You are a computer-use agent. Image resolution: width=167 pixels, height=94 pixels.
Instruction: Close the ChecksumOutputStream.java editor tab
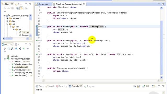[84, 4]
